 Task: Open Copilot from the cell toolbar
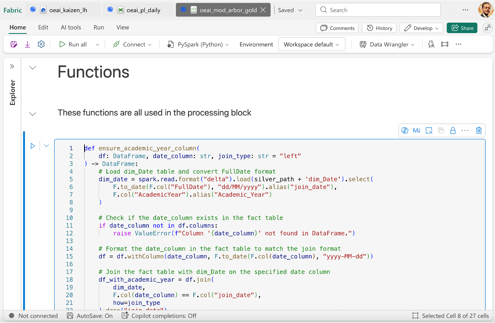click(405, 130)
